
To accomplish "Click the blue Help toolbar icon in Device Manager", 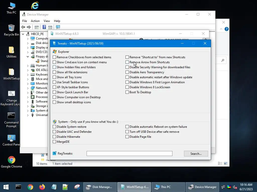I will click(x=44, y=27).
